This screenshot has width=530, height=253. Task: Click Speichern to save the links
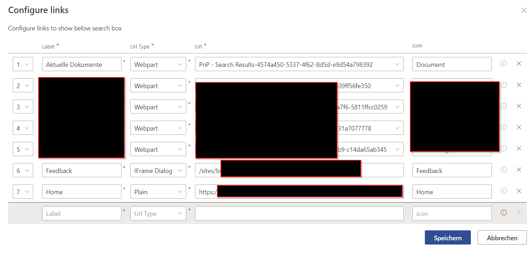click(448, 237)
